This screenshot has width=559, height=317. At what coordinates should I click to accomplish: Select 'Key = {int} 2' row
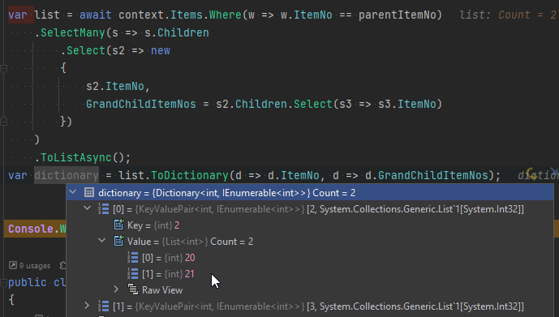click(309, 225)
